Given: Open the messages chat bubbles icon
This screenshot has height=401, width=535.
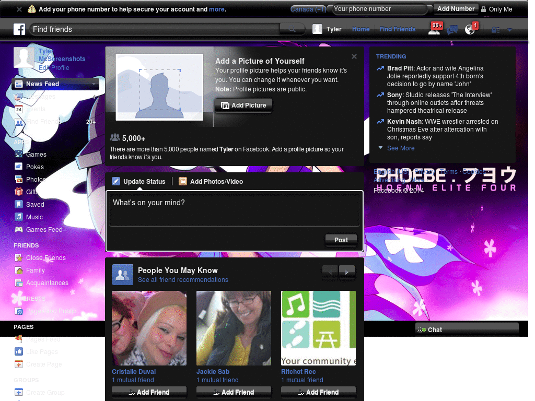Looking at the screenshot, I should pyautogui.click(x=452, y=30).
